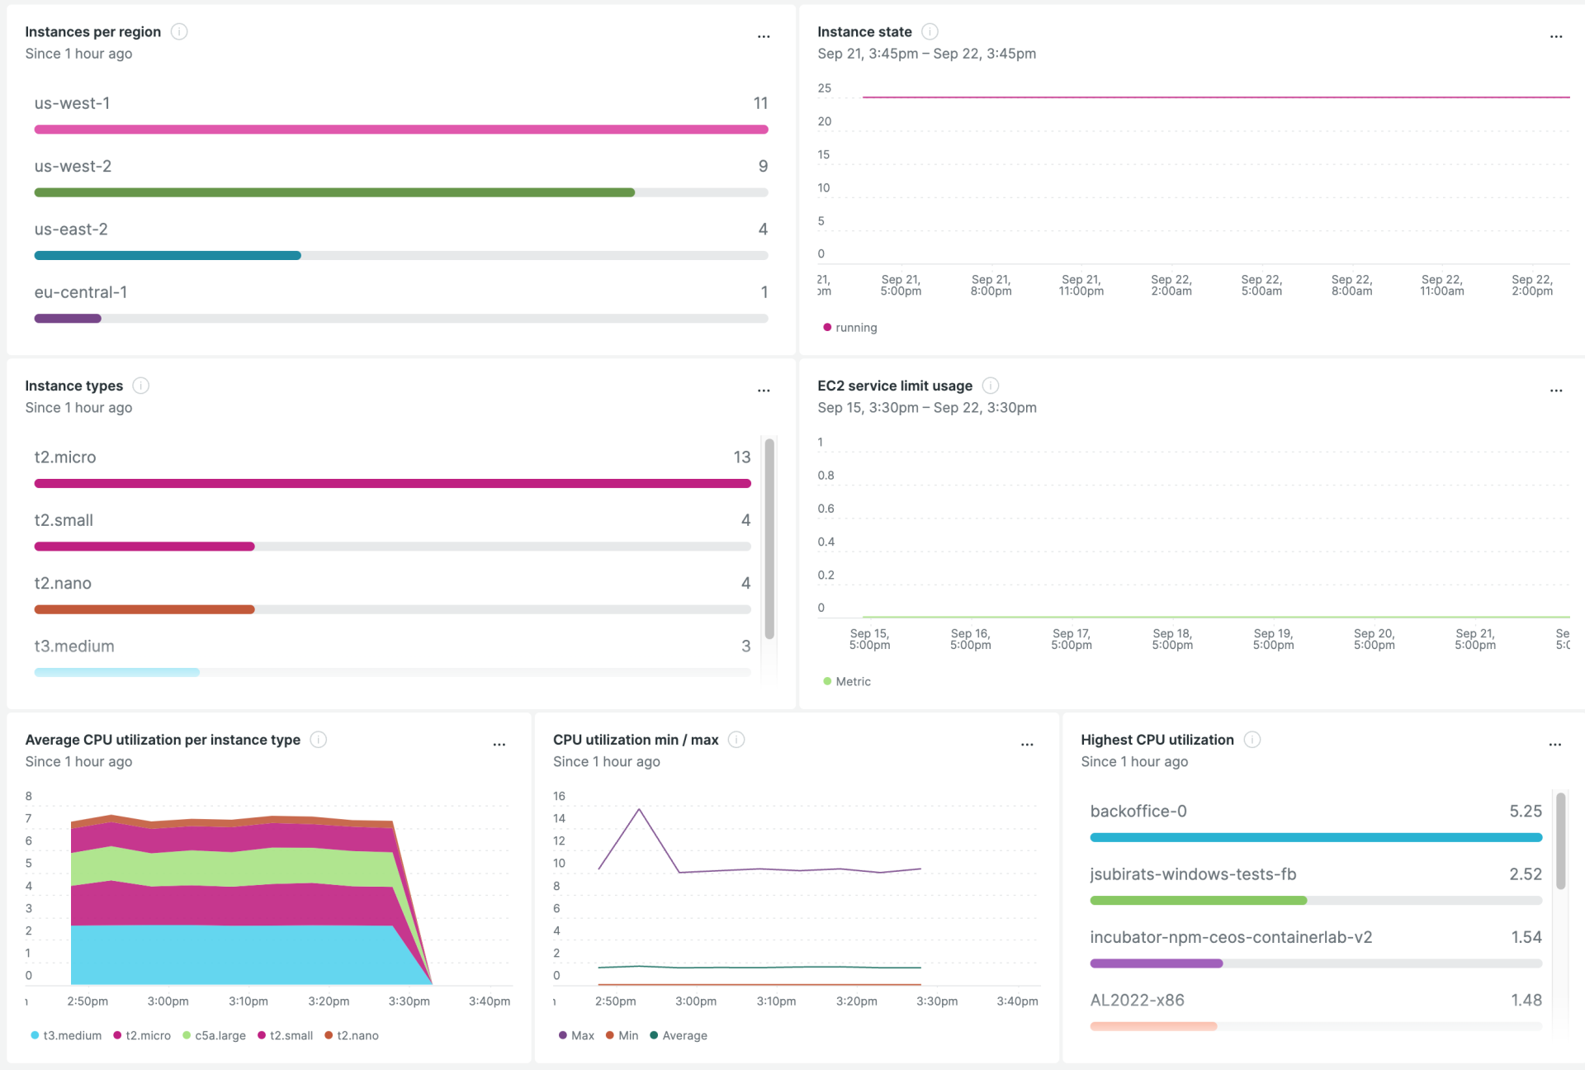1585x1070 pixels.
Task: Click the CPU utilization min / max info icon
Action: [736, 740]
